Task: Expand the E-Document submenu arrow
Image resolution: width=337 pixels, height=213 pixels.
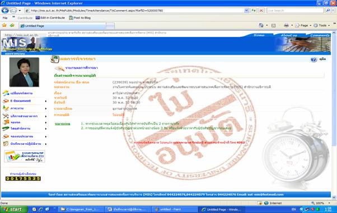Action: coord(46,101)
